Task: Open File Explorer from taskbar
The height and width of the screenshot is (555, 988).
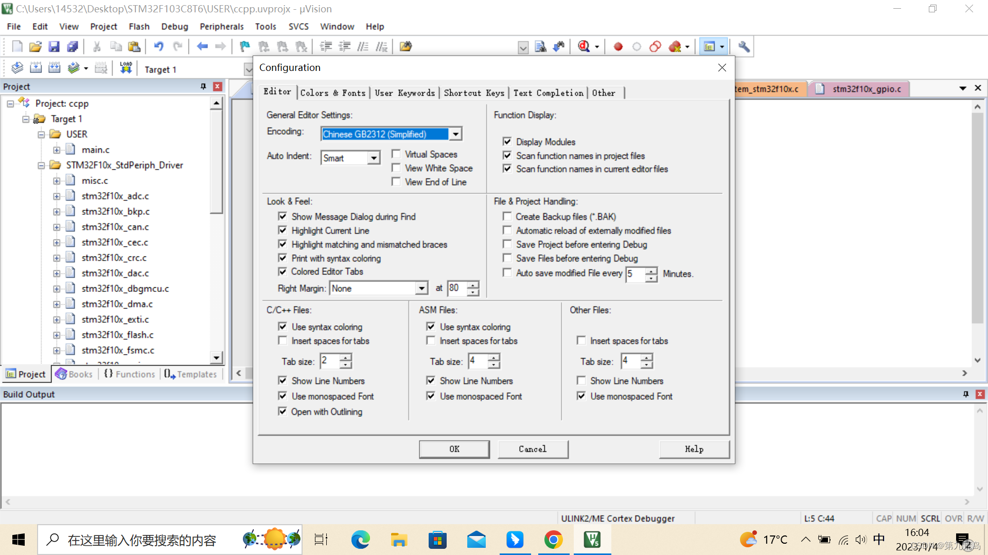Action: click(x=399, y=540)
